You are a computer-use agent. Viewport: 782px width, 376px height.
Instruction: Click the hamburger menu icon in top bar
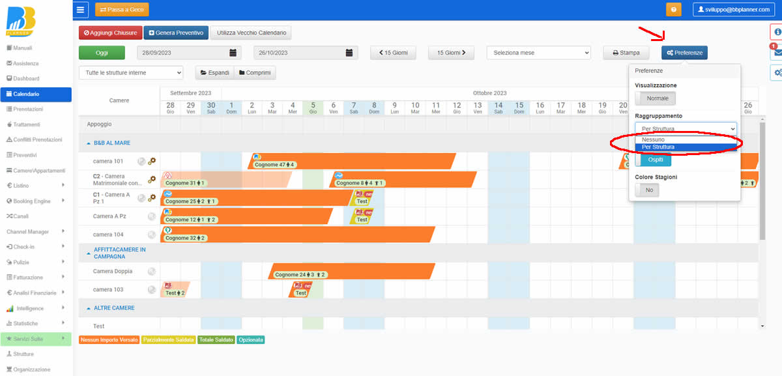click(80, 9)
